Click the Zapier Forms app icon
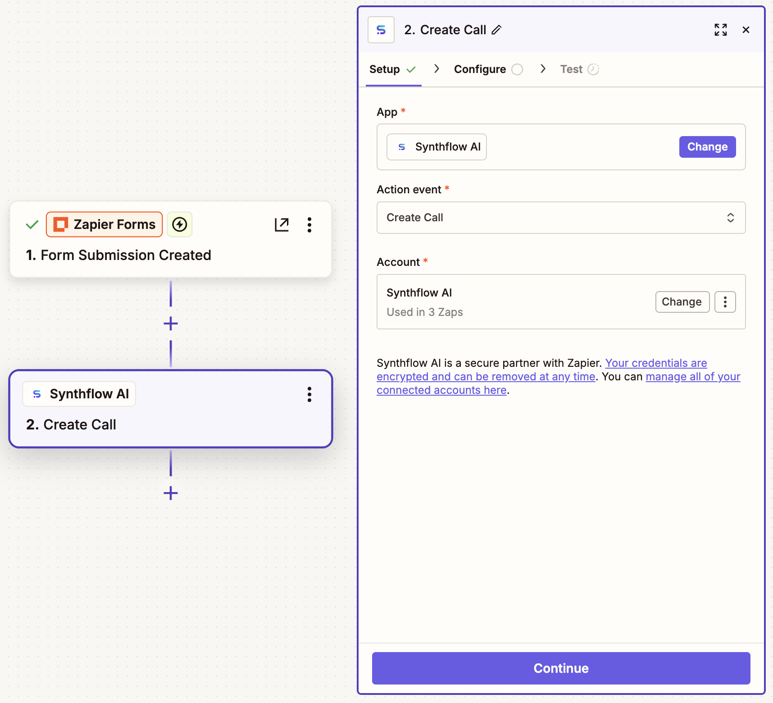Image resolution: width=773 pixels, height=703 pixels. tap(61, 224)
